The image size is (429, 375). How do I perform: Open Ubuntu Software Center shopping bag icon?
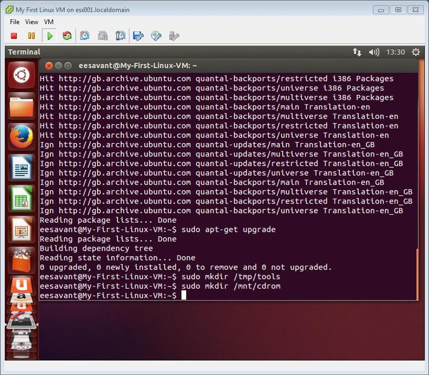[21, 260]
